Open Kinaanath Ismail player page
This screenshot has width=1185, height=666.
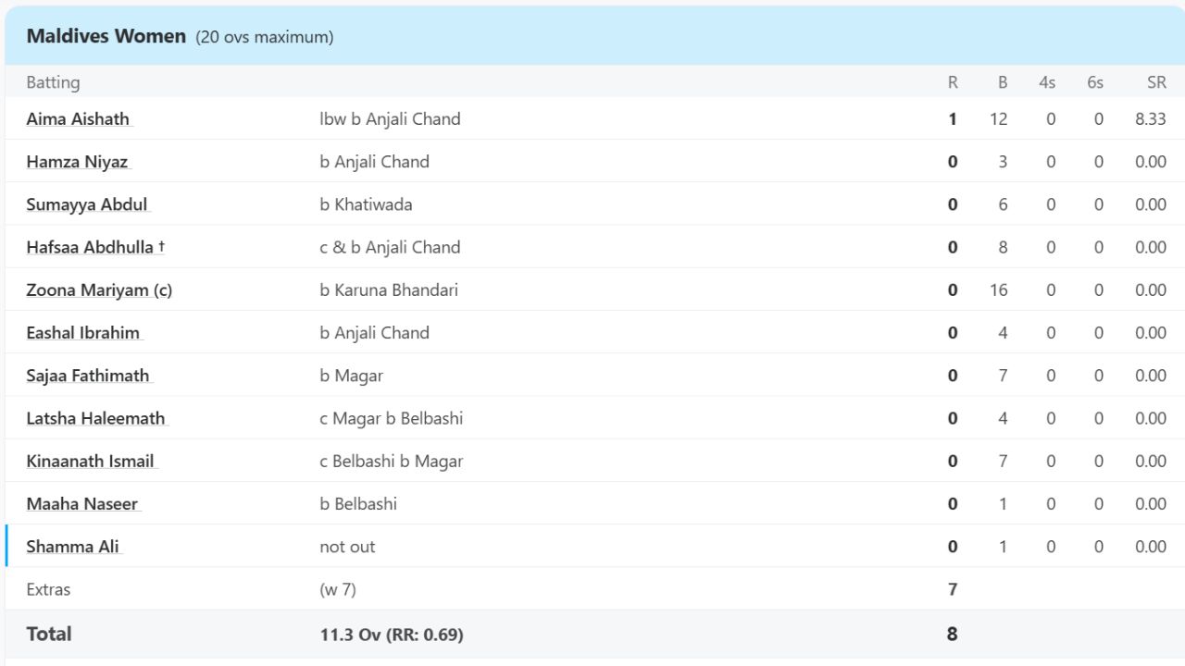pyautogui.click(x=90, y=461)
